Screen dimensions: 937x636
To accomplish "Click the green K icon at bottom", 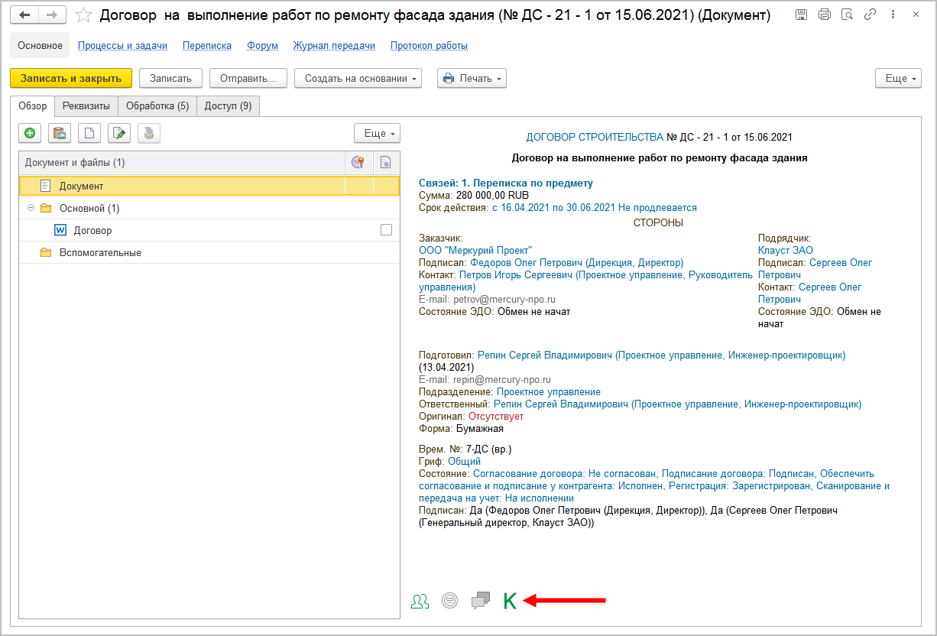I will (x=510, y=602).
